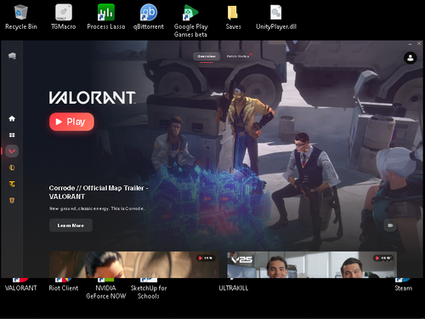Switch to the Patch Notes tab
Image resolution: width=425 pixels, height=319 pixels.
238,56
